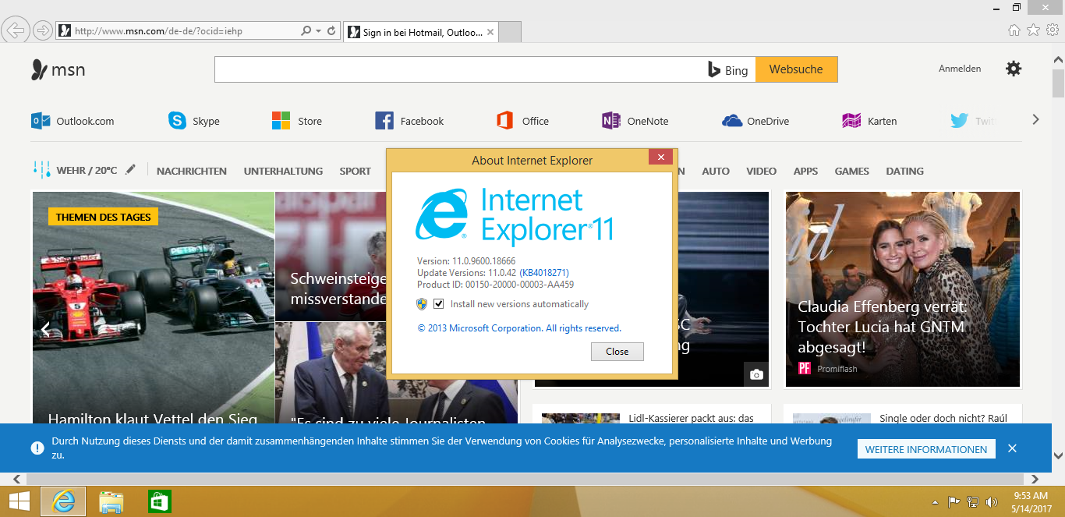Open the OneDrive shortcut
Viewport: 1065px width, 517px height.
(x=755, y=121)
